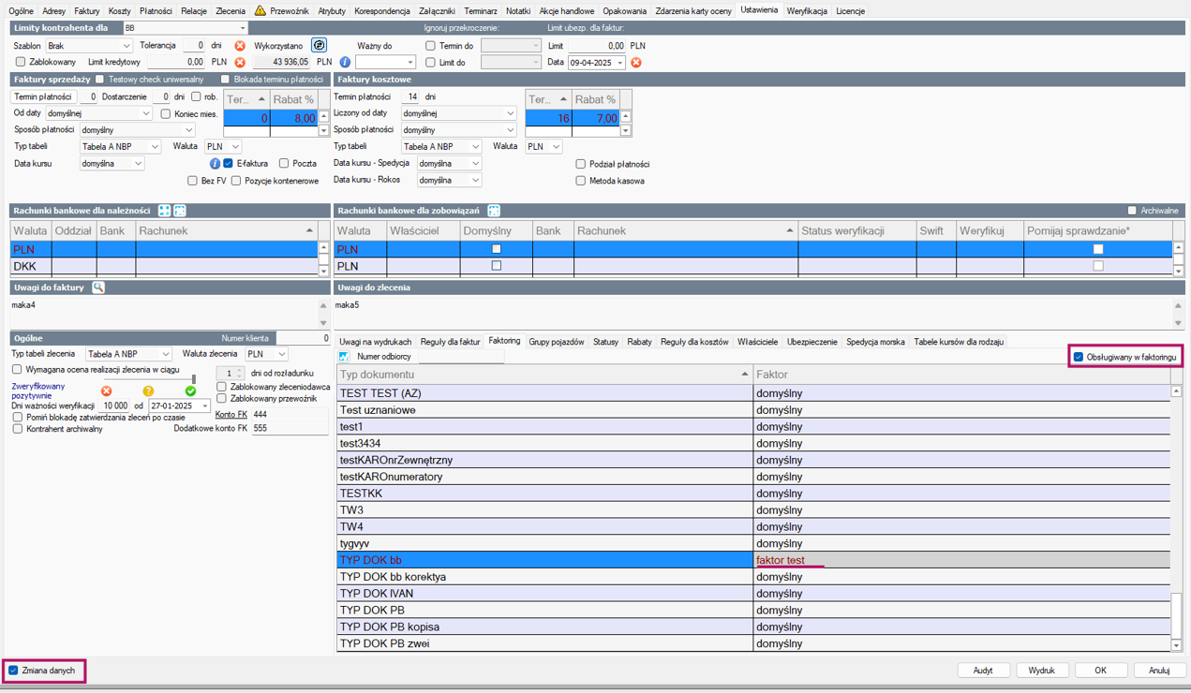Tick the Bez FV checkbox
Image resolution: width=1191 pixels, height=693 pixels.
pyautogui.click(x=192, y=181)
